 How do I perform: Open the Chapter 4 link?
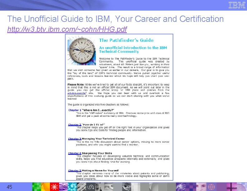coord(75,153)
